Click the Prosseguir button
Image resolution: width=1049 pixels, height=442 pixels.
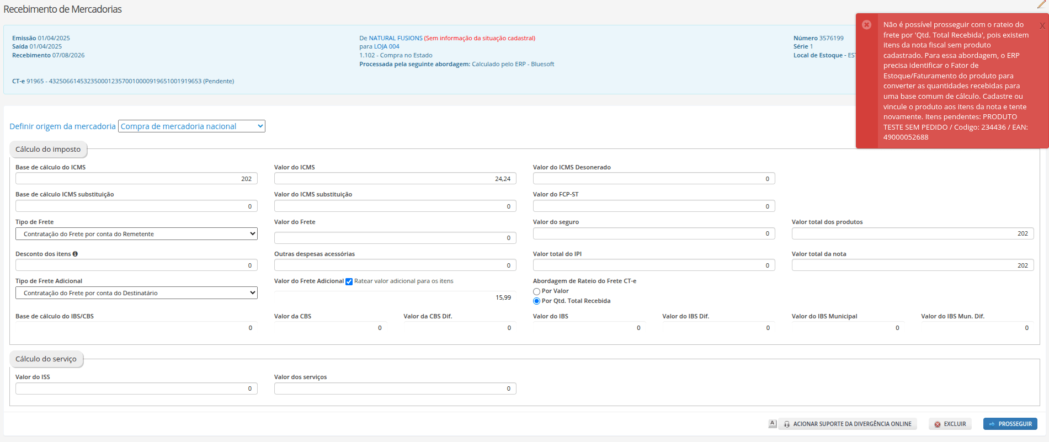pos(1010,424)
